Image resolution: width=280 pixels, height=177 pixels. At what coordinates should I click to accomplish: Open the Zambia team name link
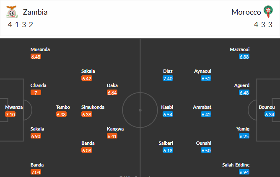[x=35, y=12]
